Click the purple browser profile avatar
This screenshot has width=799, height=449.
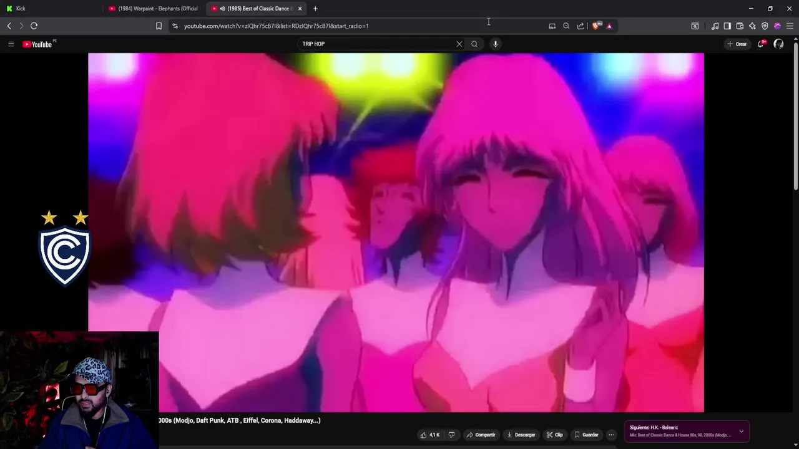pos(777,26)
